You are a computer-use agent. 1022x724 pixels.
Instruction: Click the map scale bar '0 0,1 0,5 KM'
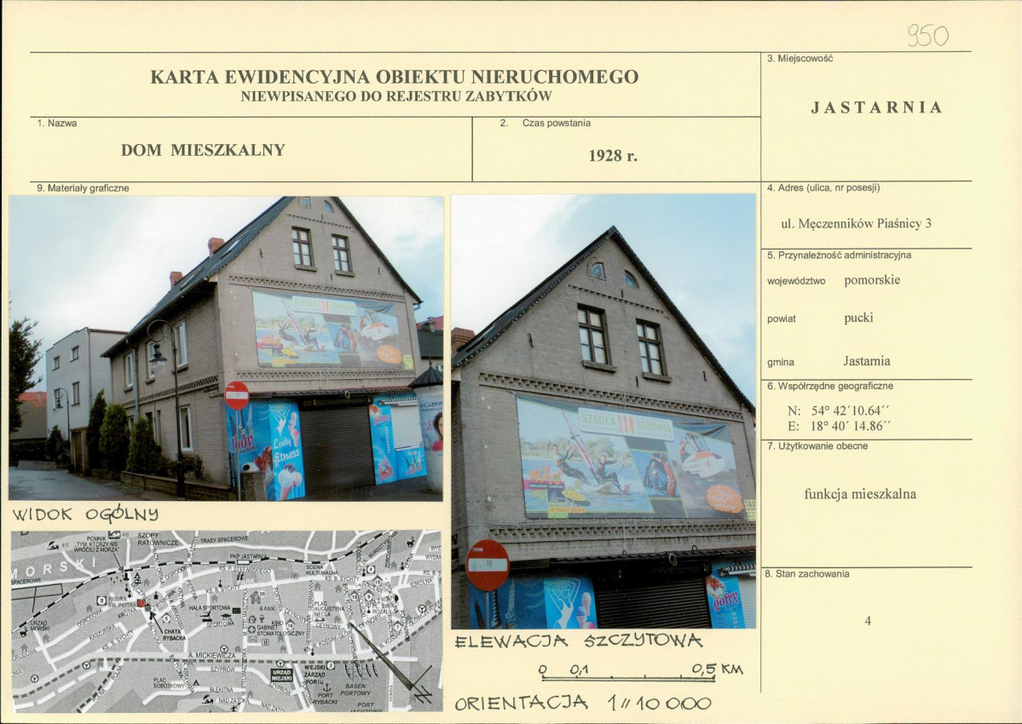coord(641,672)
